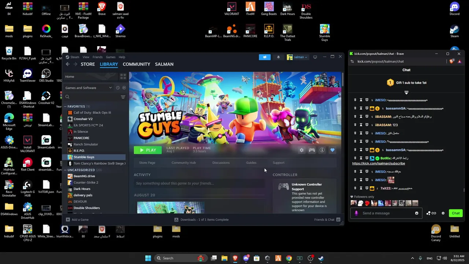The height and width of the screenshot is (264, 469).
Task: Timeout 7xit22 using the hourglass icon
Action: coord(361,188)
